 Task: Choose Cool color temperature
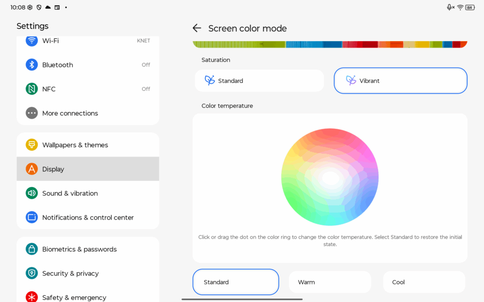coord(424,282)
